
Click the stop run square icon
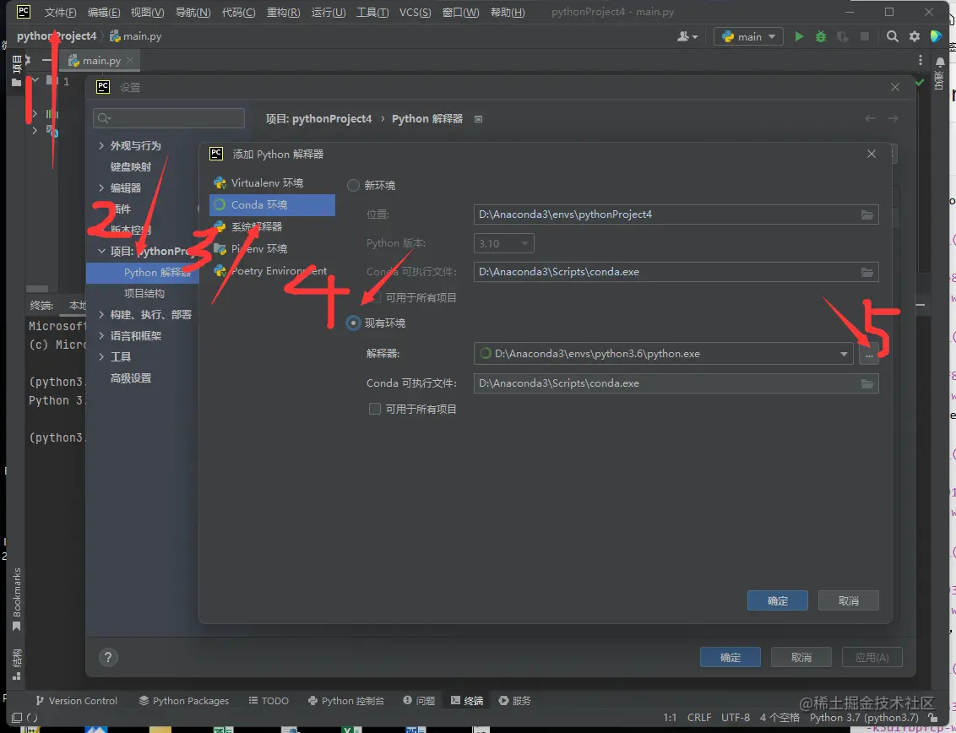pyautogui.click(x=864, y=36)
